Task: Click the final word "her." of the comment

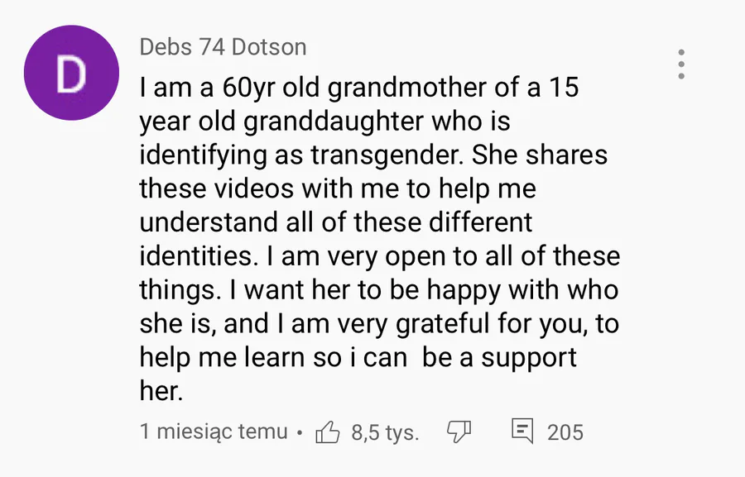Action: tap(160, 392)
